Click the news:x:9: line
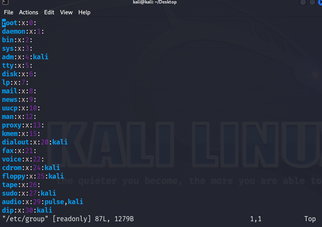The height and width of the screenshot is (227, 322). pos(19,100)
